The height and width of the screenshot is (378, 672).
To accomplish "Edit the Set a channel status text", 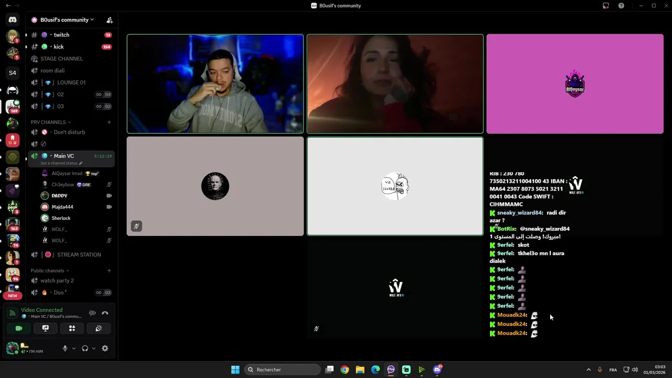I will point(61,163).
